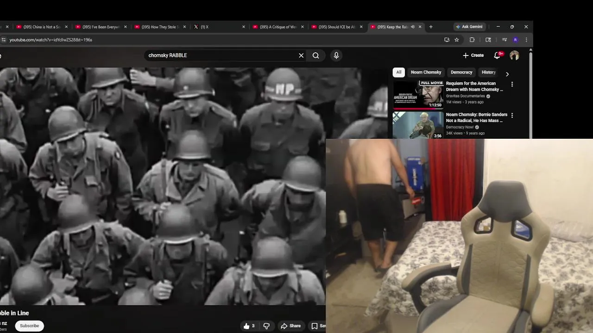The height and width of the screenshot is (333, 593).
Task: Click the Chrome profile R icon
Action: click(x=515, y=40)
